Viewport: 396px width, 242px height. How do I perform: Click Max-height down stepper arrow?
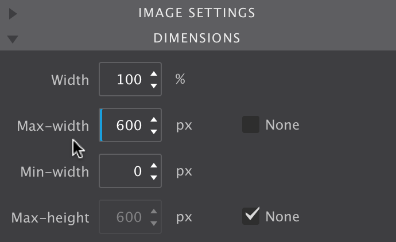pyautogui.click(x=153, y=223)
